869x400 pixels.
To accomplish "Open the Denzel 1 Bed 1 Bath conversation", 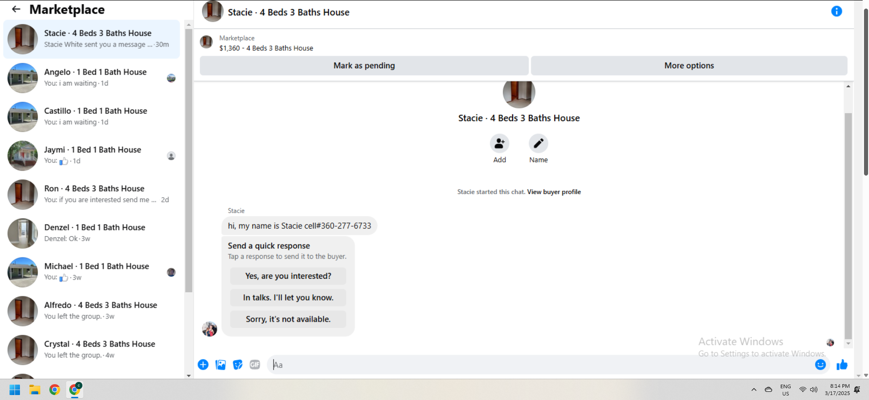I will tap(91, 233).
